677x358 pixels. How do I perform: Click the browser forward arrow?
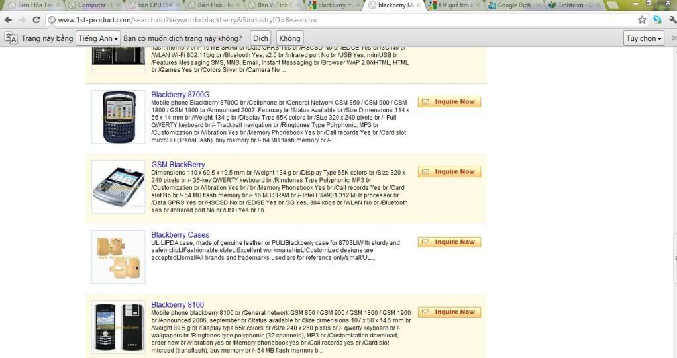pyautogui.click(x=23, y=20)
